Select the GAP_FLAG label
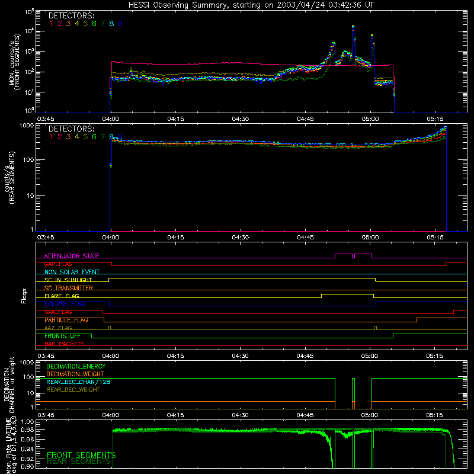The width and height of the screenshot is (474, 474). coord(58,264)
